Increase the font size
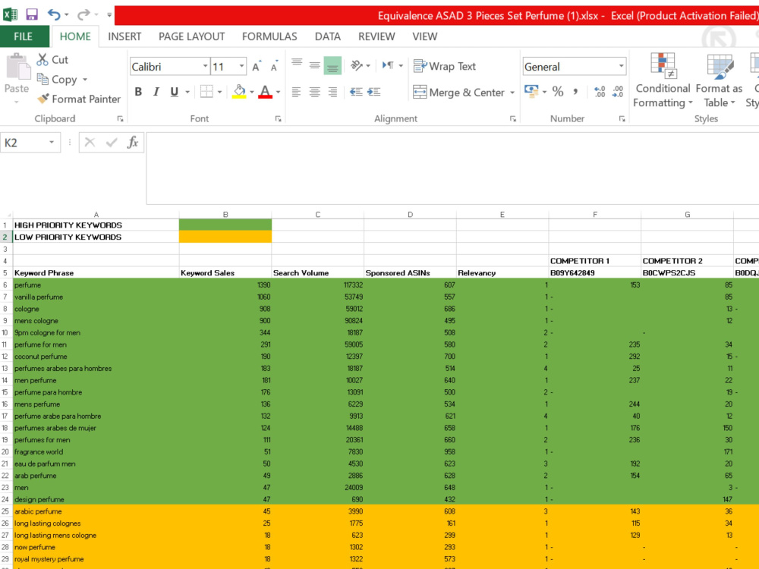759x569 pixels. pos(256,66)
